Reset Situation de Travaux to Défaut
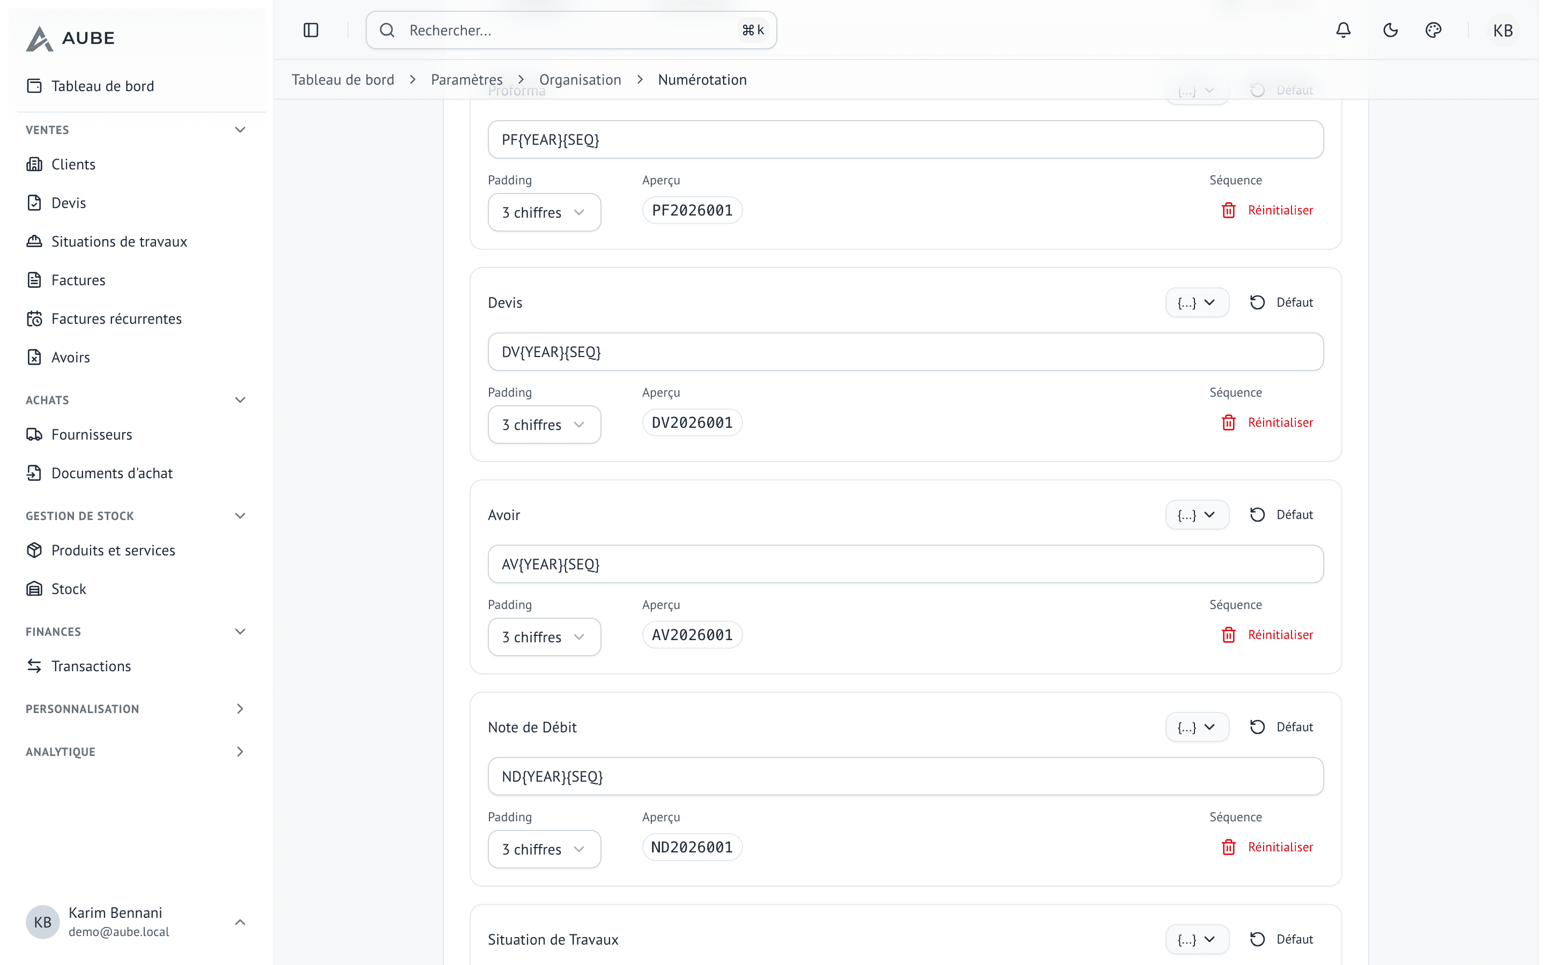This screenshot has width=1544, height=965. click(x=1281, y=939)
